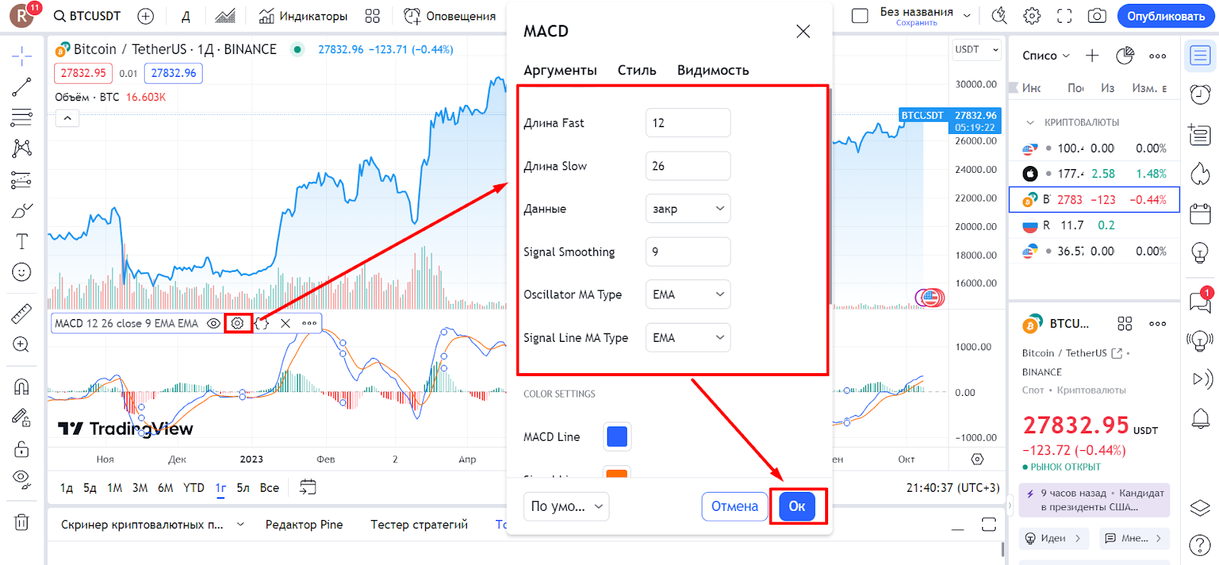The image size is (1219, 565).
Task: Lock all drawing tools
Action: pos(21,448)
